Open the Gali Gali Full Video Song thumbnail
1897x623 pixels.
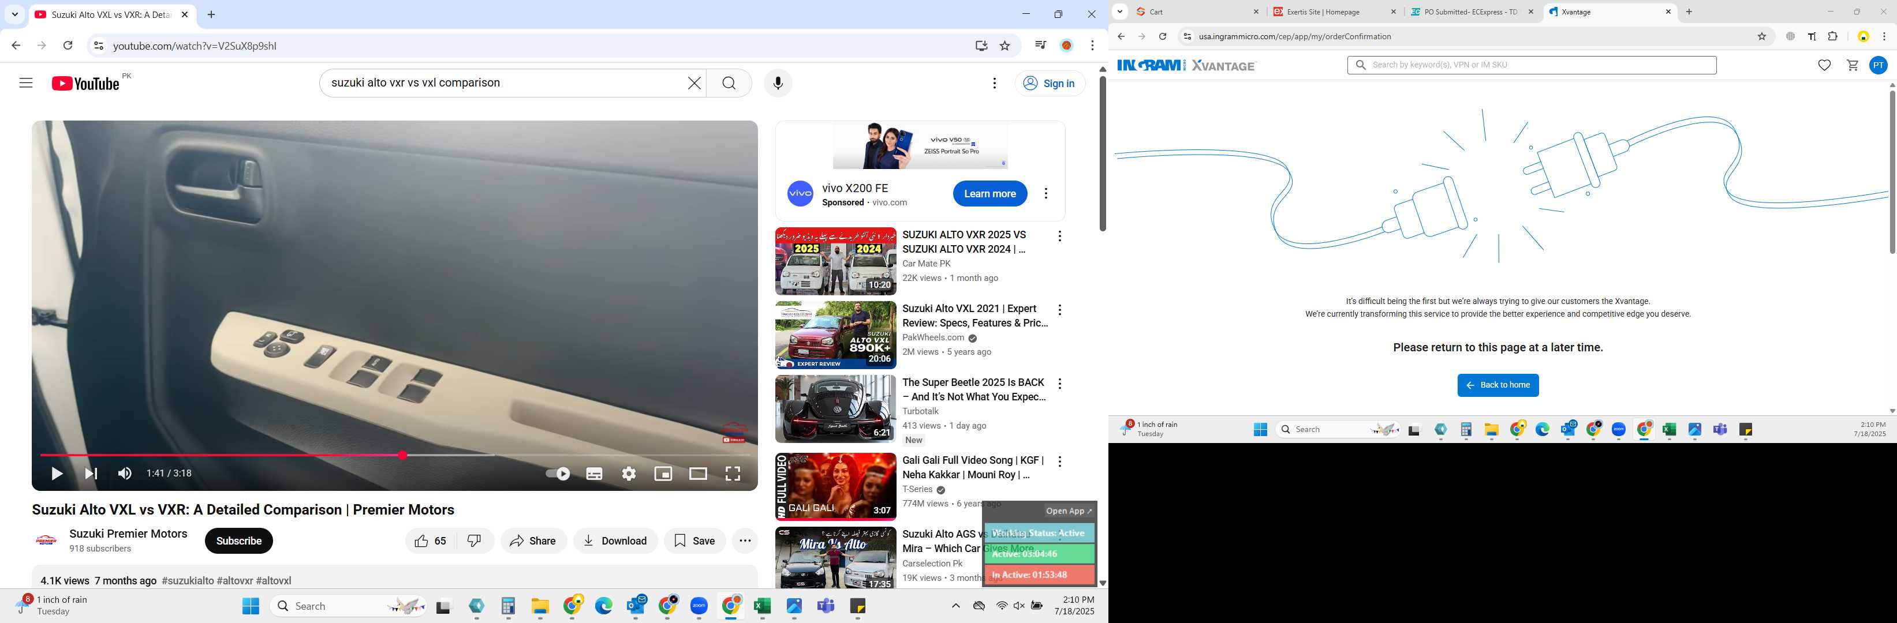836,487
